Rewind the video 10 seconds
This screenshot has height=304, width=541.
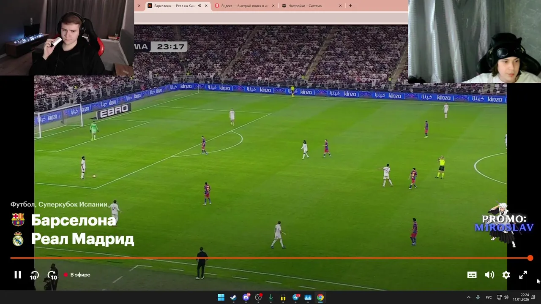click(x=34, y=275)
